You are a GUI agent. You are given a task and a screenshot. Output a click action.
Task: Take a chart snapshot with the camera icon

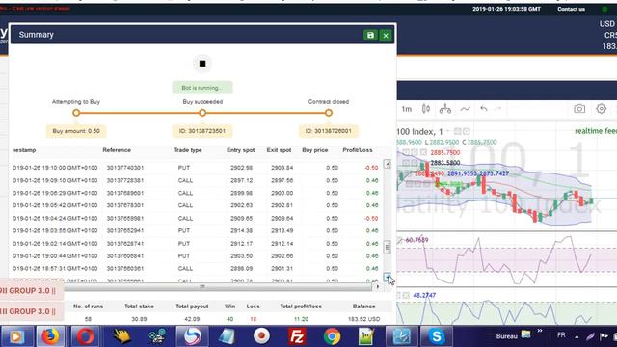pyautogui.click(x=579, y=109)
